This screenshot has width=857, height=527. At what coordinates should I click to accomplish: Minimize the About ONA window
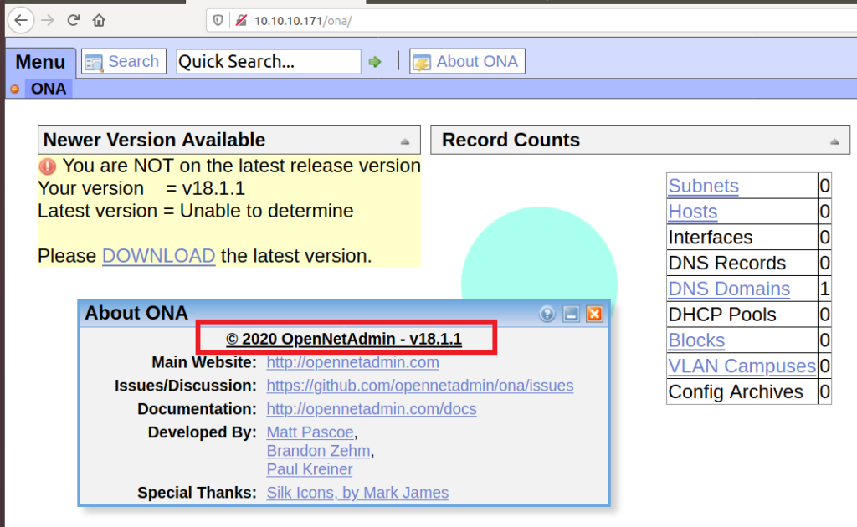tap(571, 314)
